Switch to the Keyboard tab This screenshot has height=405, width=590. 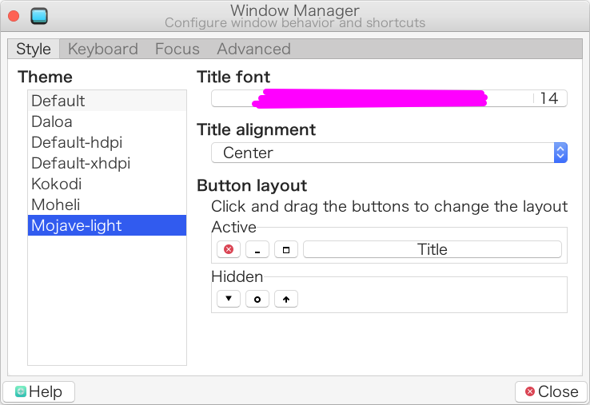[102, 49]
